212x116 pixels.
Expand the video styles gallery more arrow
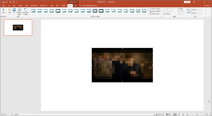(148, 14)
